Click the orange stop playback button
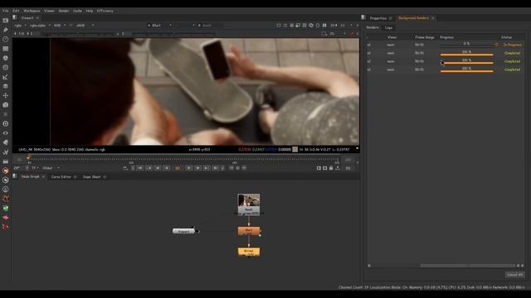Viewport: 531px width, 298px height. 178,168
